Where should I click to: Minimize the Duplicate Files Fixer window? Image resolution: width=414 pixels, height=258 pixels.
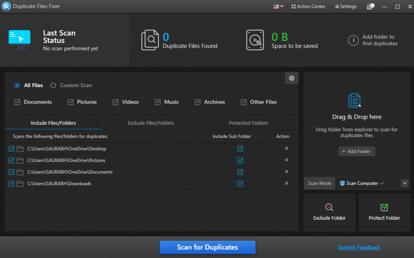385,6
